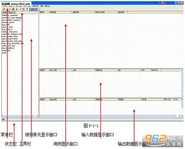Select calculate_cheapest_fruit in the list
185x149 pixels.
pyautogui.click(x=12, y=34)
